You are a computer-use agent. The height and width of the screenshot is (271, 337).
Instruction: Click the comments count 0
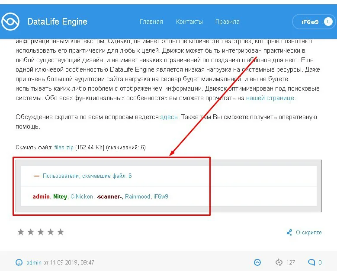tap(320, 262)
